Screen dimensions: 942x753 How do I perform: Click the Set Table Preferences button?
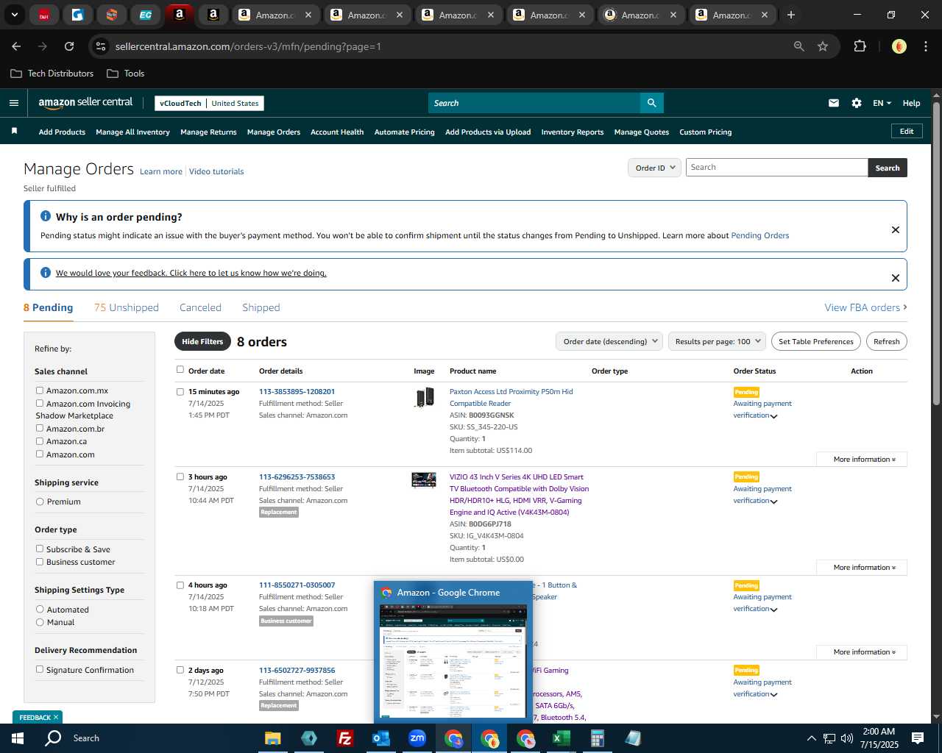(x=816, y=341)
